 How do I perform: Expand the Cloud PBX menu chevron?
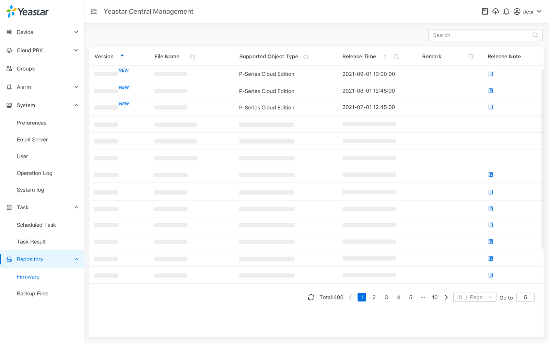click(x=76, y=50)
